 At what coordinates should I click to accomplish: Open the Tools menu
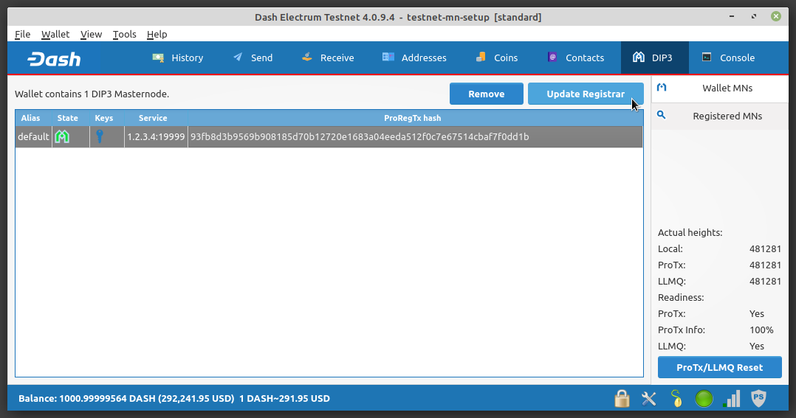[x=124, y=34]
